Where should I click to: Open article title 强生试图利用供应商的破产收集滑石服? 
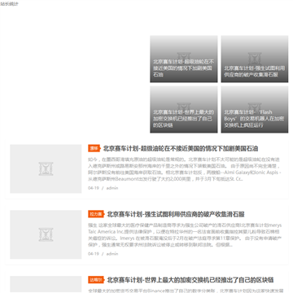[176, 214]
